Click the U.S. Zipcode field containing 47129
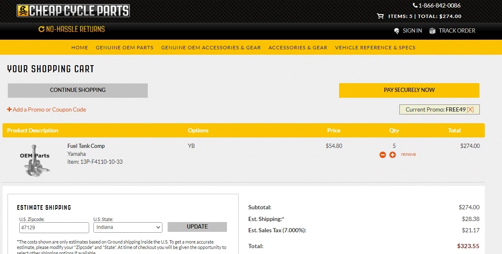This screenshot has width=502, height=254. click(54, 228)
